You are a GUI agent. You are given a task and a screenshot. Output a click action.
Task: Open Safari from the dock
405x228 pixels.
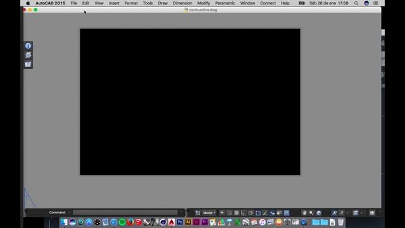click(114, 222)
